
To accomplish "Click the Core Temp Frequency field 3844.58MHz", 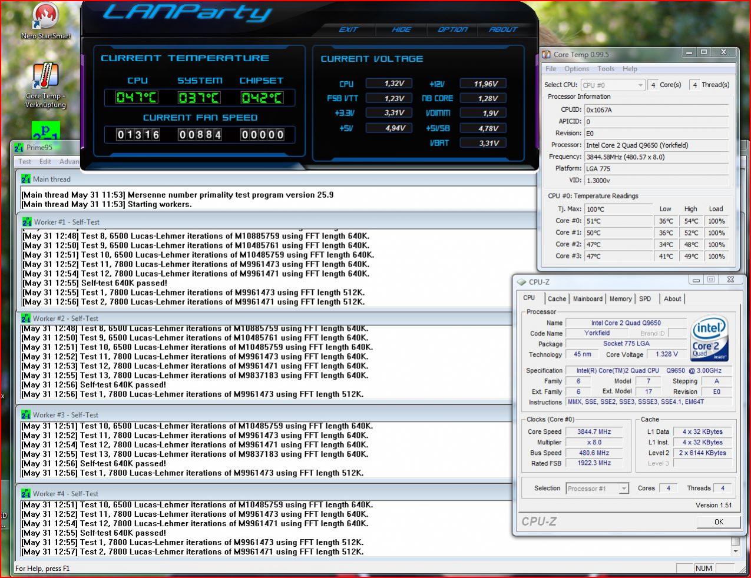I will pyautogui.click(x=656, y=157).
